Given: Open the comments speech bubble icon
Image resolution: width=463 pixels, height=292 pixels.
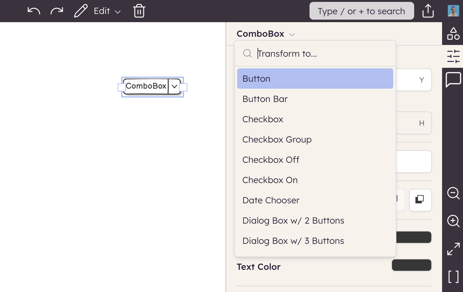Looking at the screenshot, I should 453,79.
